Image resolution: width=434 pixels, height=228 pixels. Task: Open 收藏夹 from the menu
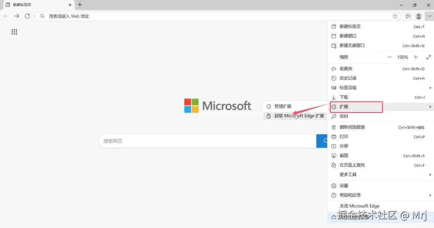pyautogui.click(x=381, y=69)
